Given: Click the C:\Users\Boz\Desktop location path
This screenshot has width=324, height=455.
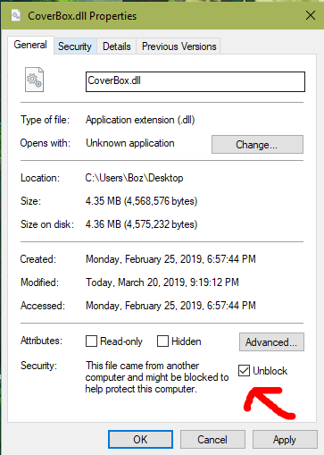Looking at the screenshot, I should (x=134, y=178).
